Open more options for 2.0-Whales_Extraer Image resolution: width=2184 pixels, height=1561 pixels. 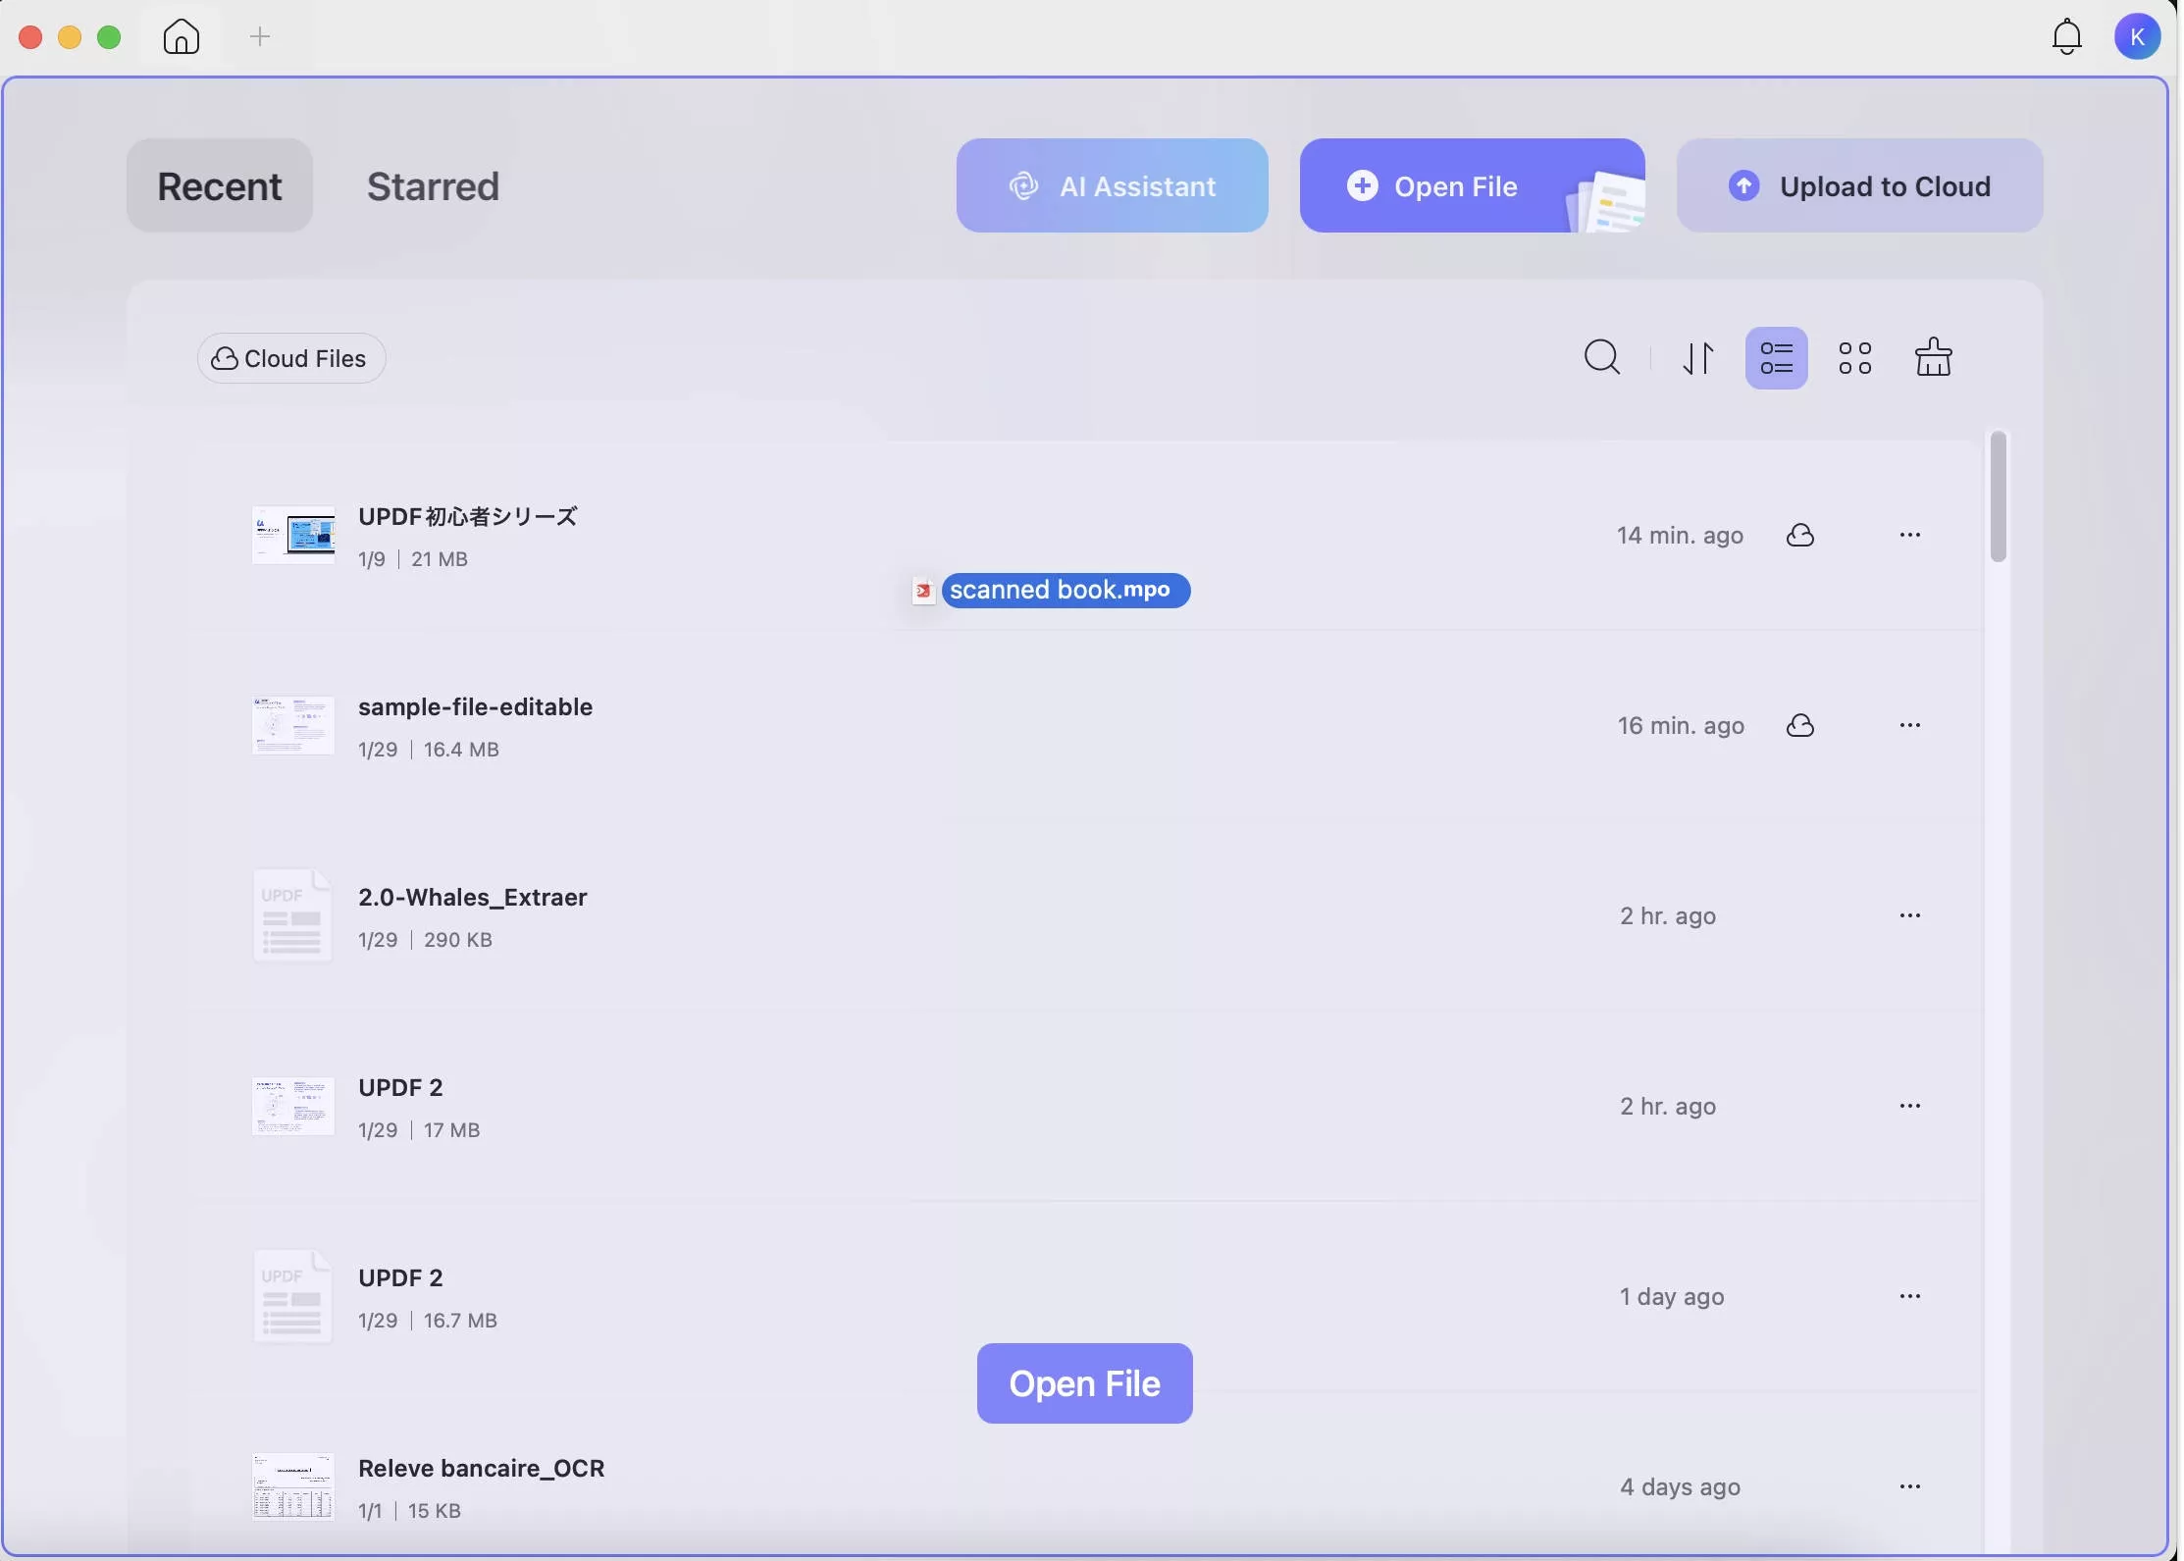click(x=1909, y=915)
